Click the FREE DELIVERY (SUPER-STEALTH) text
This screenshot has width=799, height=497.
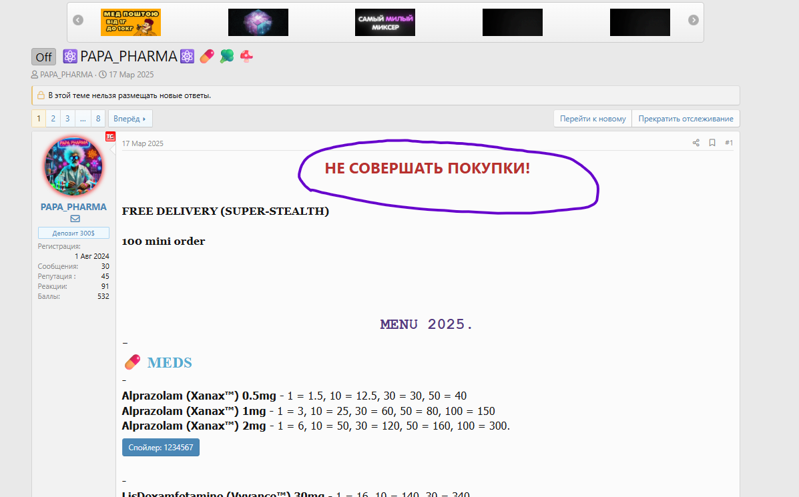[225, 211]
